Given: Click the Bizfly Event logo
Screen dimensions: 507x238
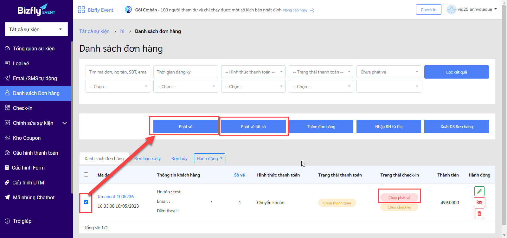Looking at the screenshot, I should tap(36, 10).
